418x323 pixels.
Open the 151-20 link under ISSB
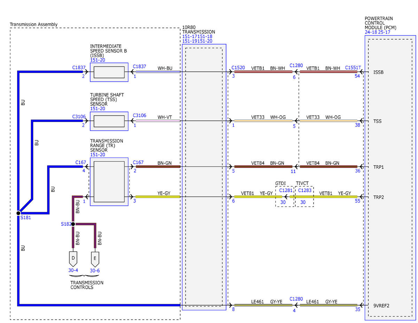pos(98,60)
